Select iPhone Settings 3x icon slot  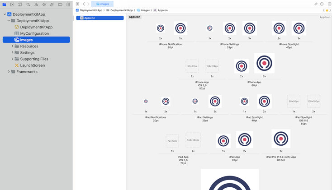click(250, 28)
